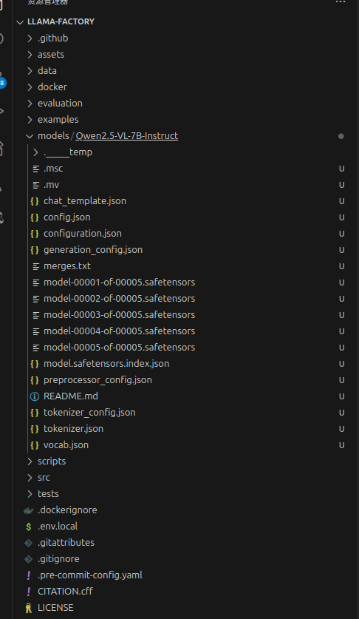Screen dimensions: 359x619
Task: Select Qwen2.5-VL-7B-Instruct path segment
Action: [x=126, y=136]
